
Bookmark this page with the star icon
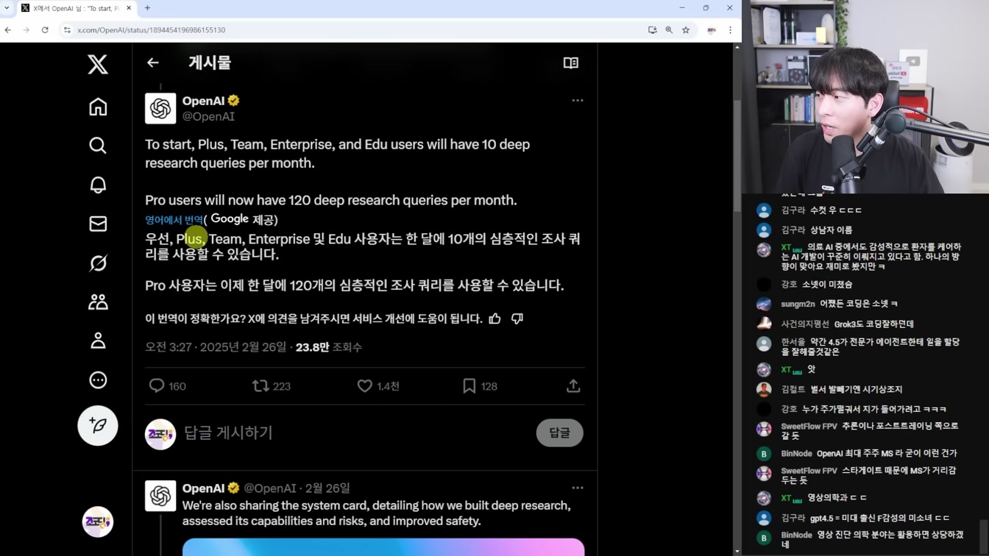point(686,30)
